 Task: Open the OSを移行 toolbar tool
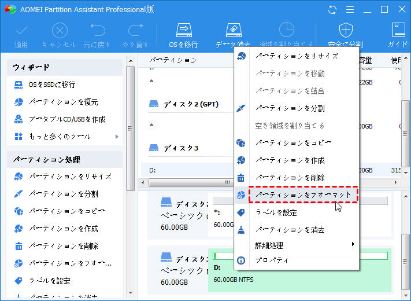coord(184,35)
